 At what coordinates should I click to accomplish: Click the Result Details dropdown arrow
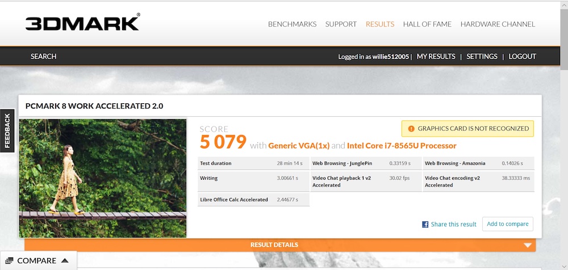tap(528, 246)
